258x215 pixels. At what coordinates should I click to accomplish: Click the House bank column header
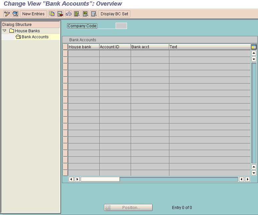(83, 47)
